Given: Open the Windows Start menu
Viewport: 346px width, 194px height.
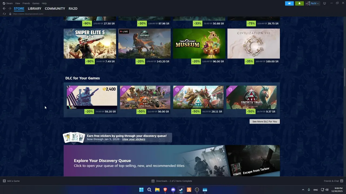Looking at the screenshot, I should (x=141, y=190).
